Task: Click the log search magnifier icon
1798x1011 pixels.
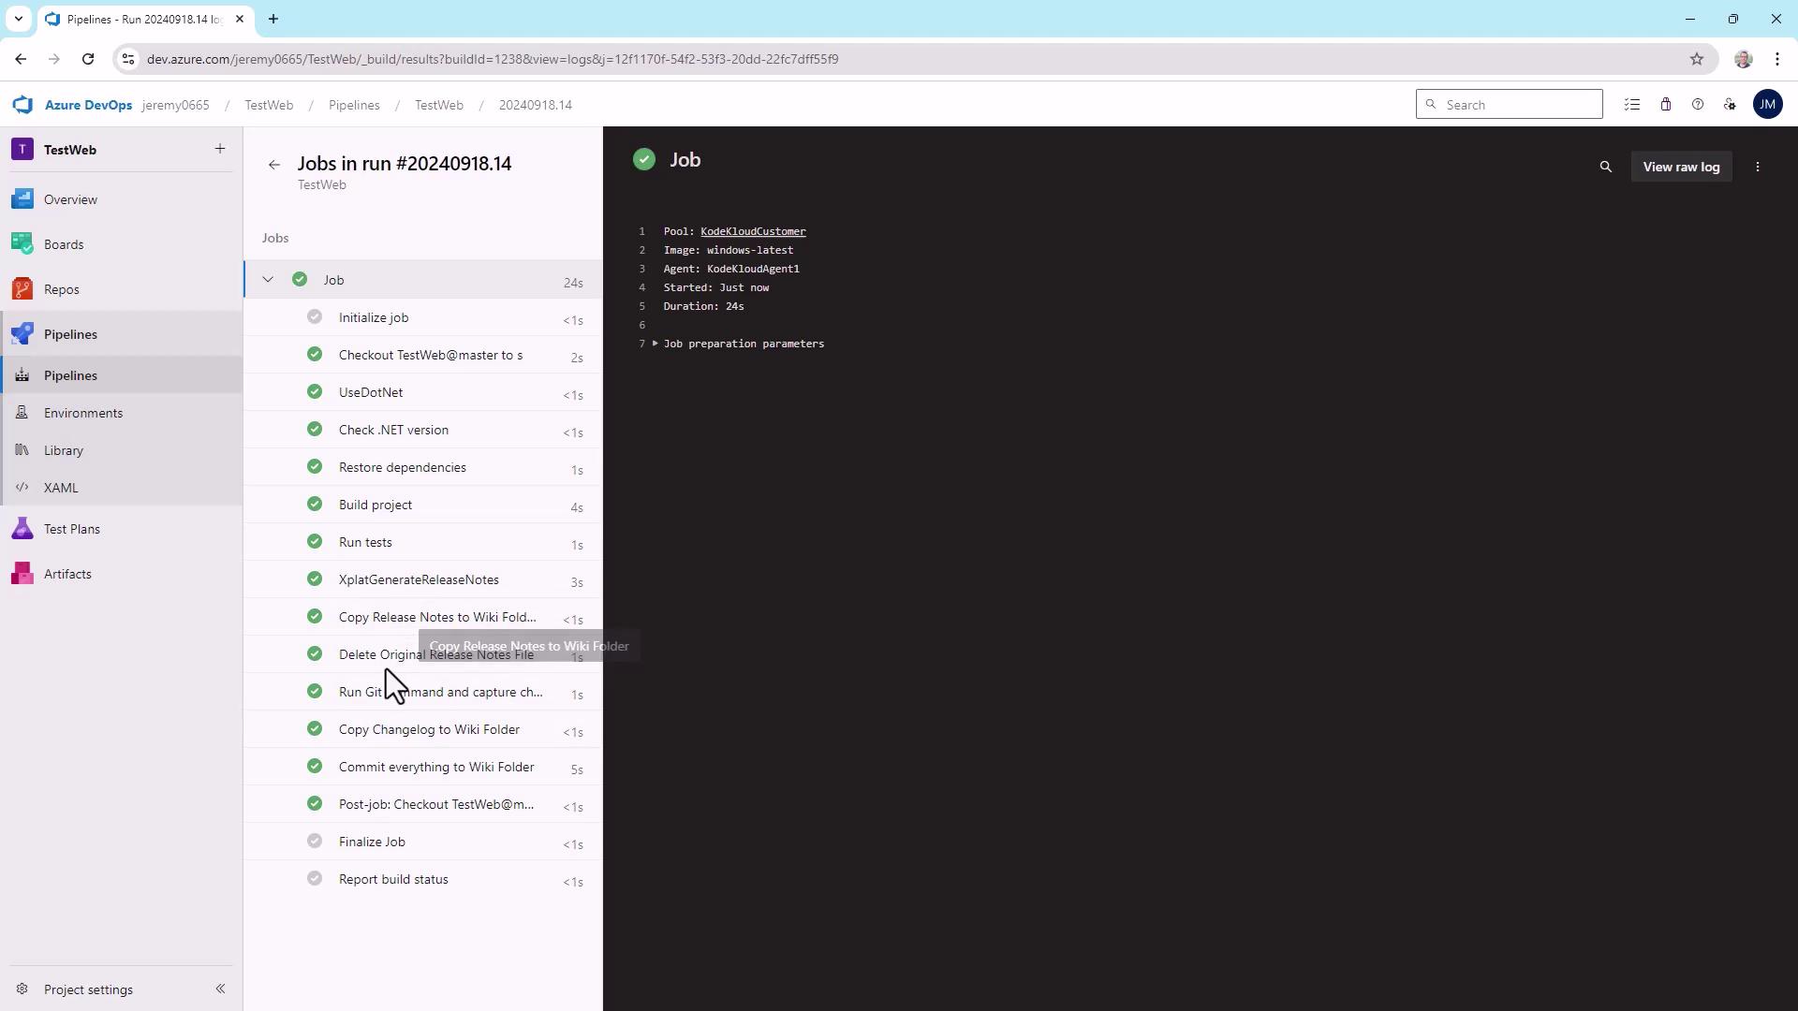Action: (x=1605, y=167)
